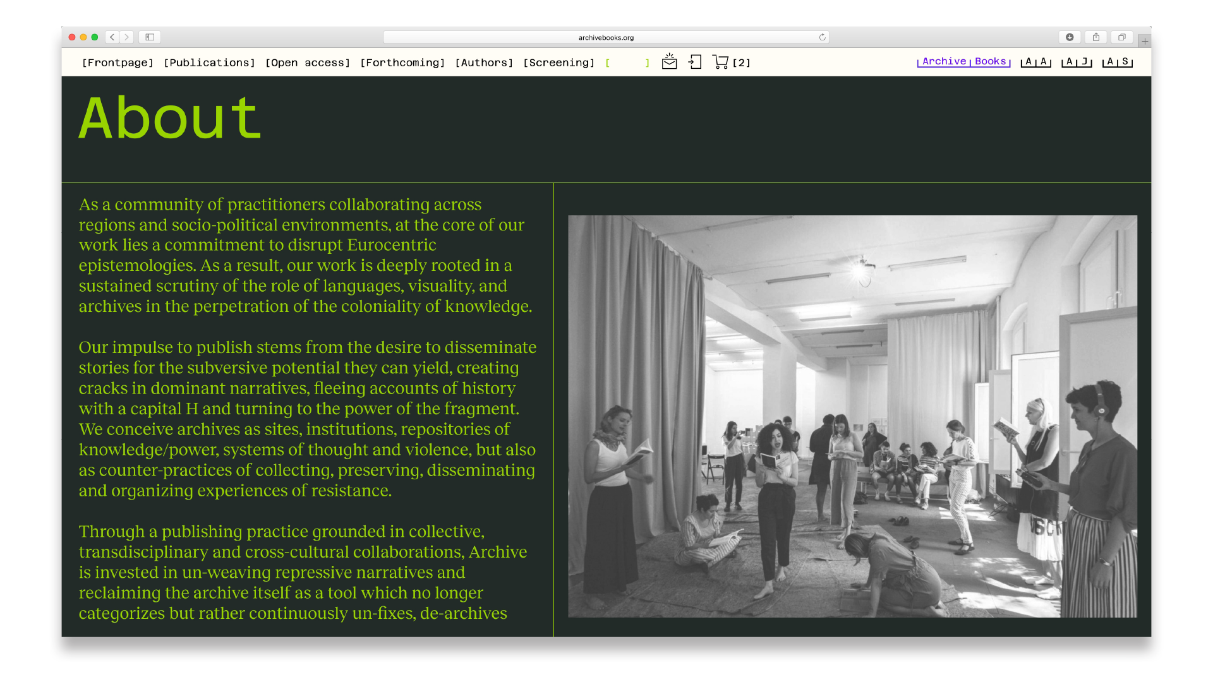Screen dimensions: 1213x682
Task: Click the Safari share icon
Action: tap(1096, 37)
